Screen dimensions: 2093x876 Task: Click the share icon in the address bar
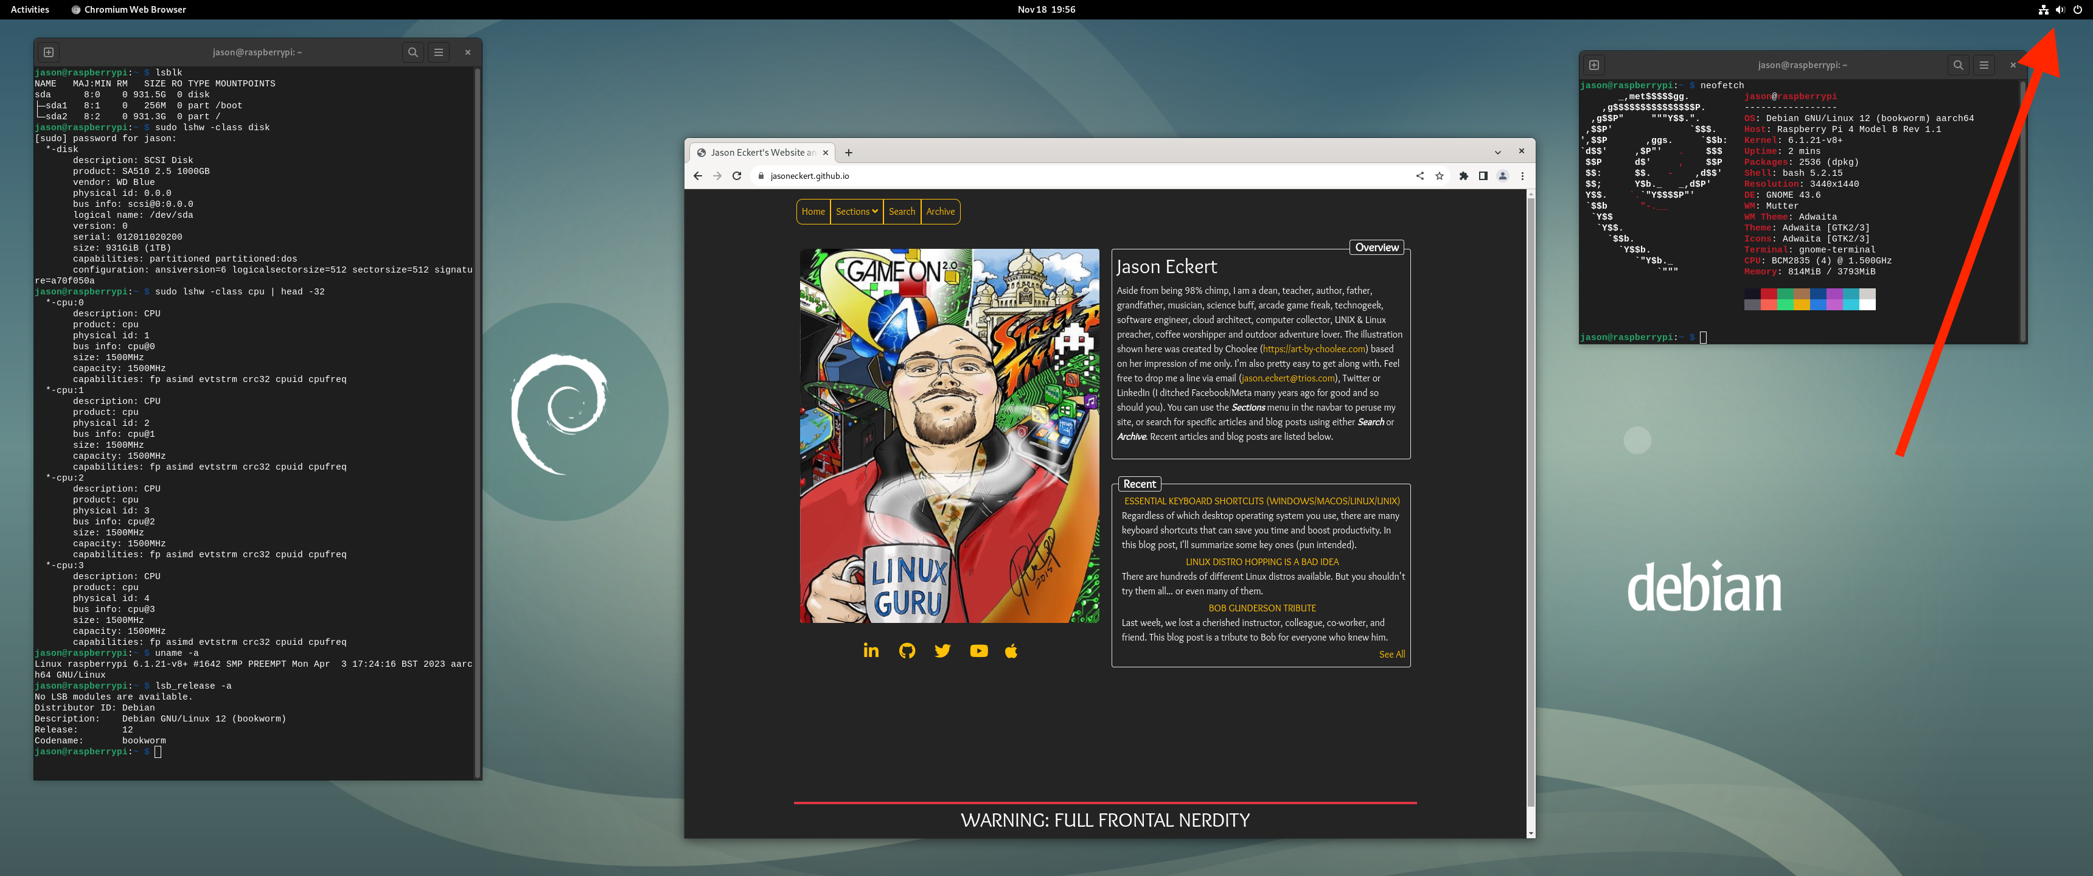(x=1419, y=176)
